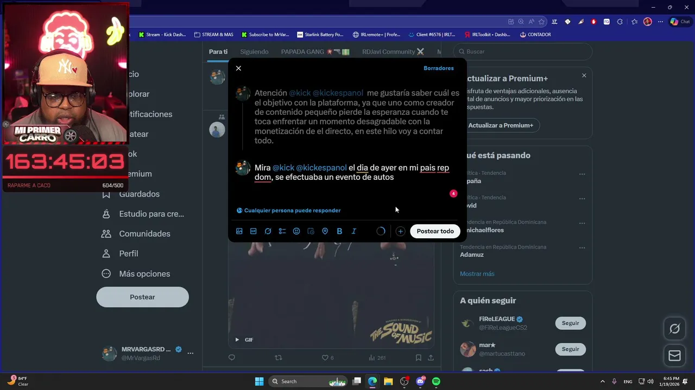Open FiReLEAGUE profile name
Screen dimensions: 695x390
pos(497,319)
